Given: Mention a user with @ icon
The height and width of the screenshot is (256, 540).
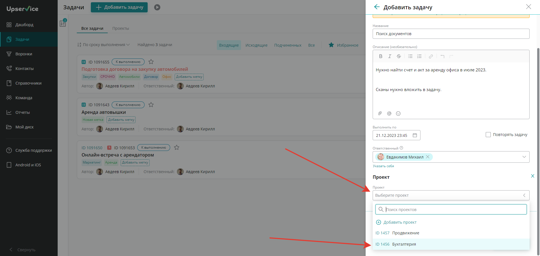Looking at the screenshot, I should coord(389,113).
